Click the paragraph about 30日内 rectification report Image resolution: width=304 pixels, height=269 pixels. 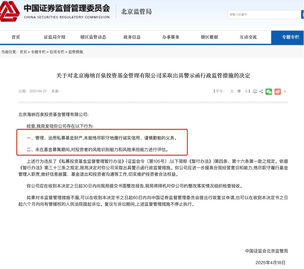[x=134, y=186]
